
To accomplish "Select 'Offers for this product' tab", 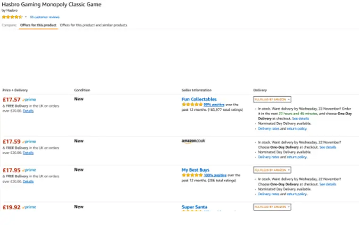I will point(38,25).
